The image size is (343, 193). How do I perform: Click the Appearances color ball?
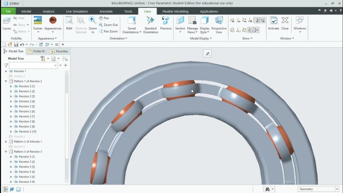click(x=53, y=20)
